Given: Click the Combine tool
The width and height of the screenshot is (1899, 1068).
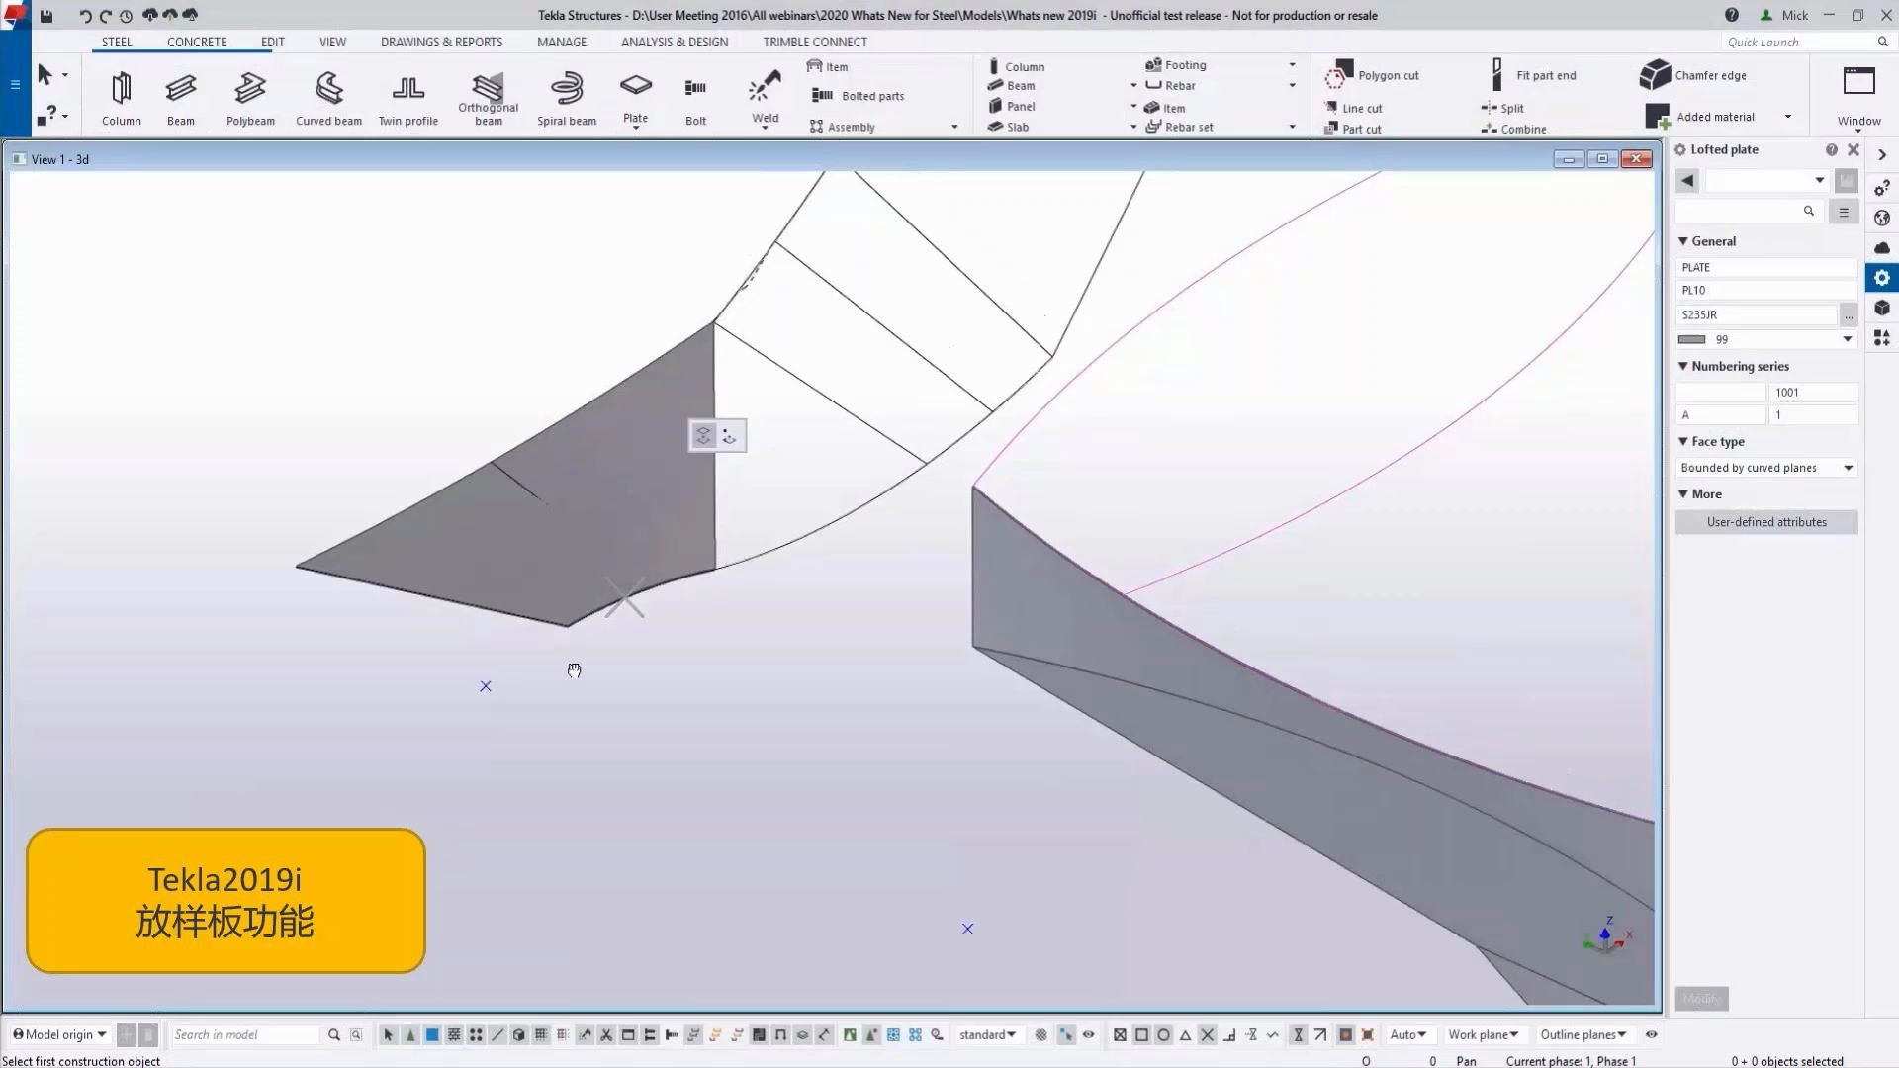Looking at the screenshot, I should [1513, 129].
